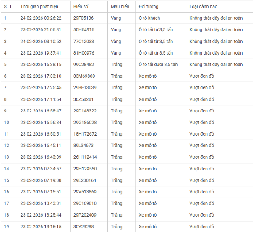This screenshot has width=256, height=240.
Task: Click the Biển số column header
Action: (x=81, y=7)
